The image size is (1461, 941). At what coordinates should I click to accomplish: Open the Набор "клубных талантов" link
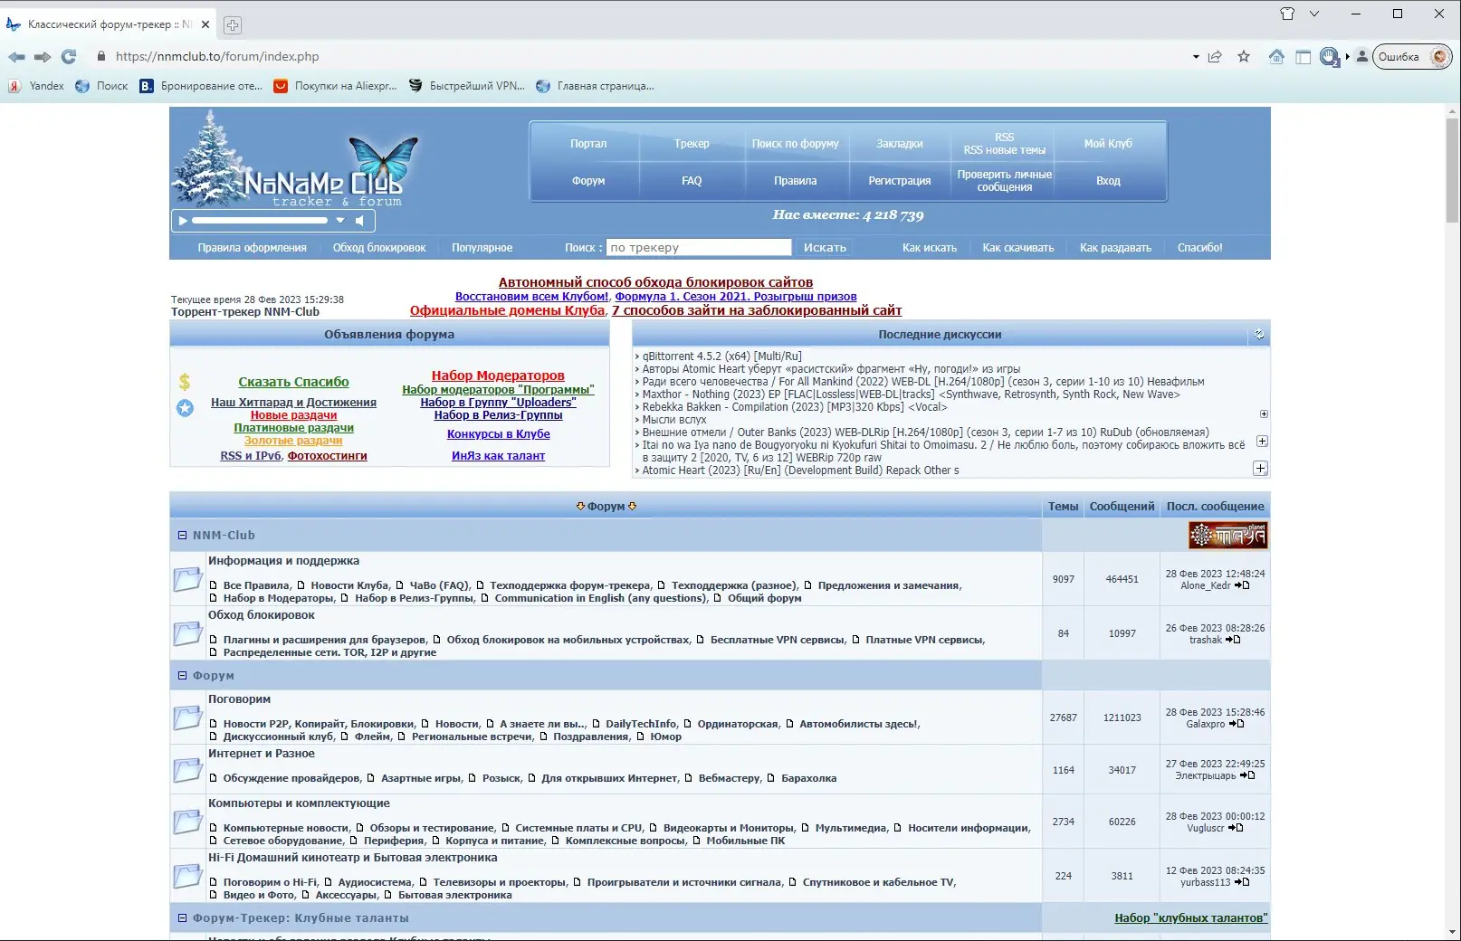pyautogui.click(x=1190, y=918)
